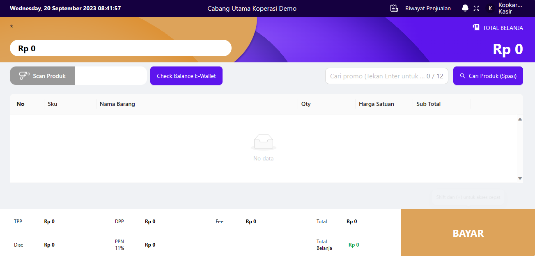
Task: Focus the Scan Produk input field
Action: click(111, 76)
